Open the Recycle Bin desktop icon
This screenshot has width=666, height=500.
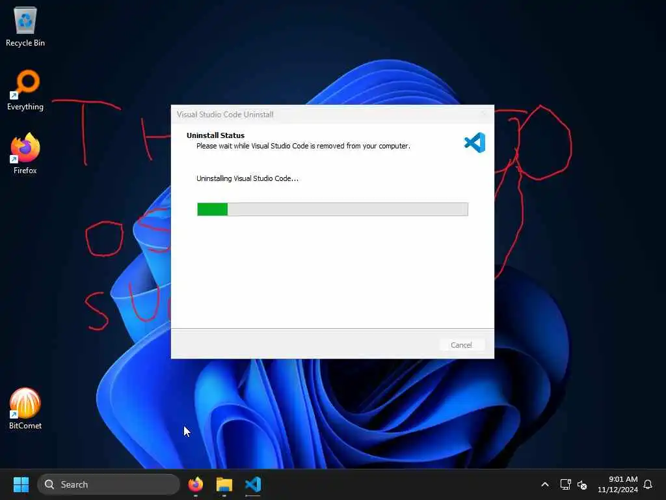click(25, 27)
